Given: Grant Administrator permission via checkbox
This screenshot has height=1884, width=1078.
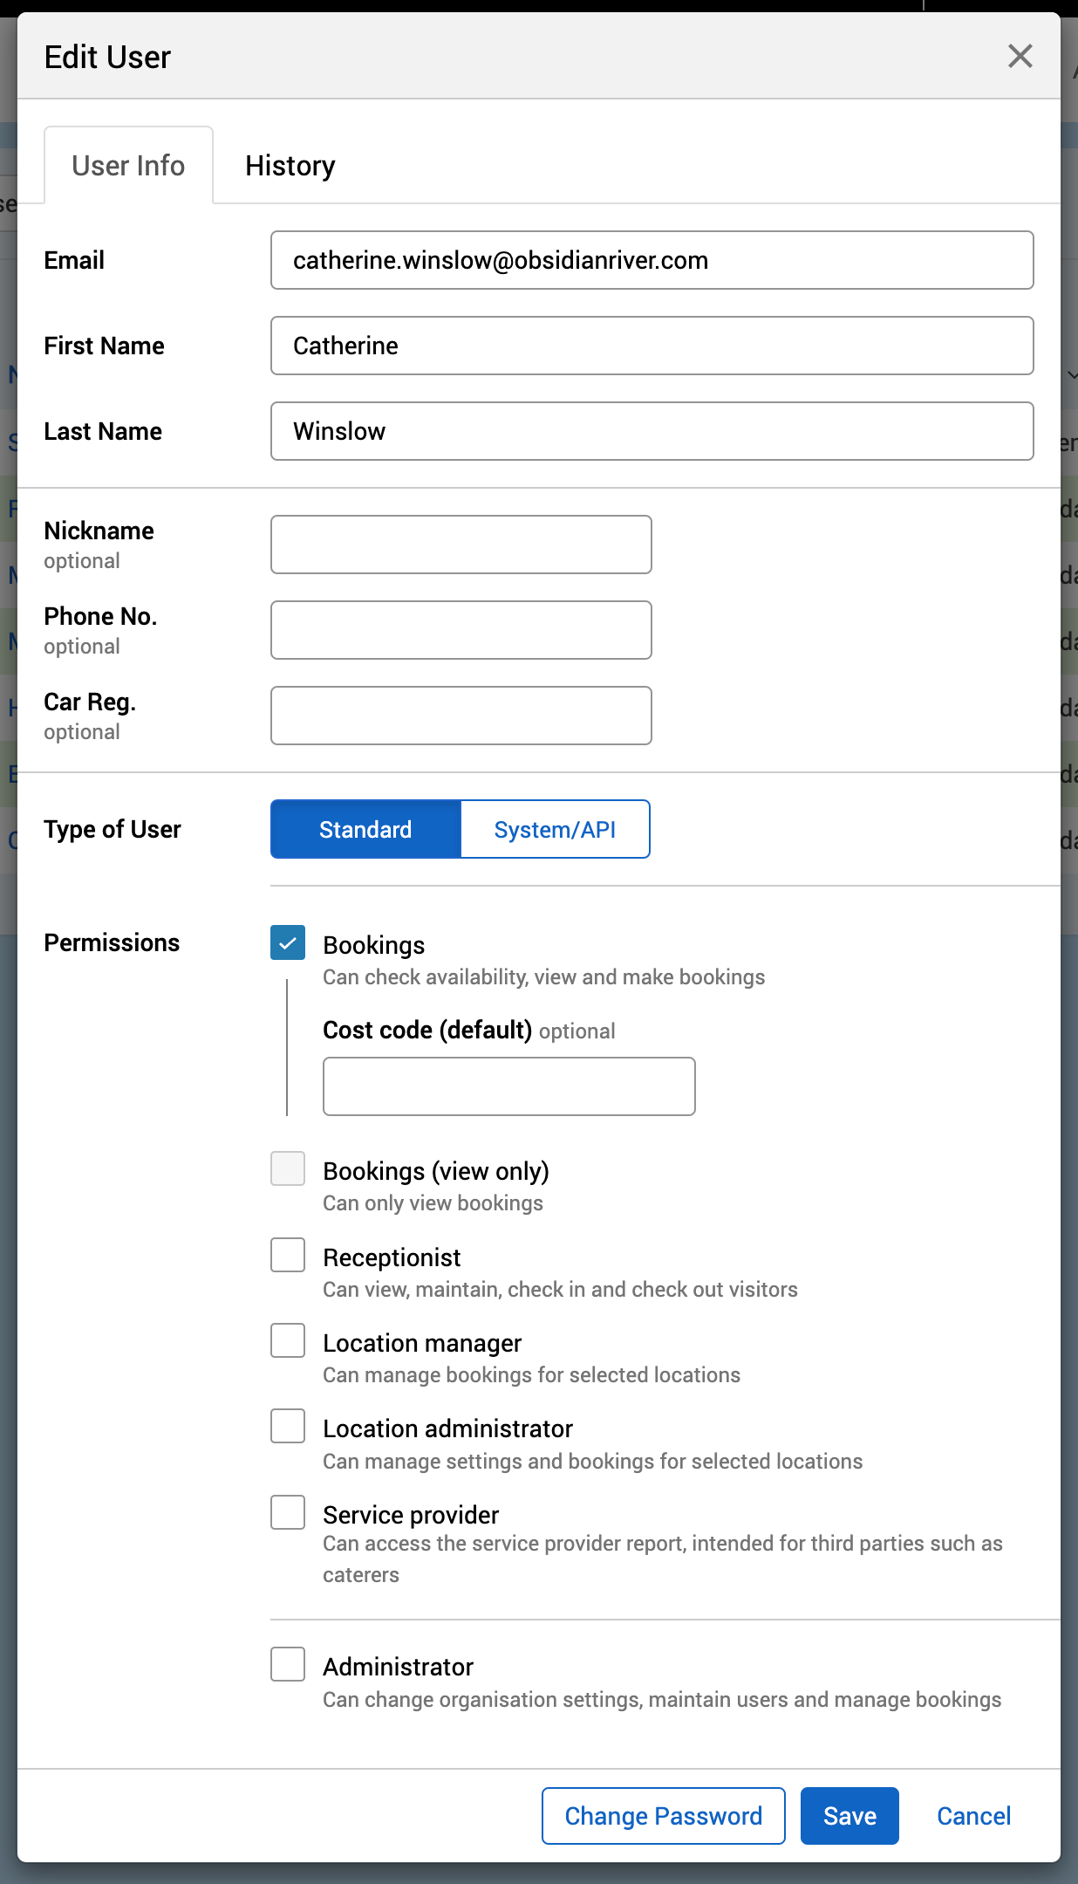Looking at the screenshot, I should 288,1665.
